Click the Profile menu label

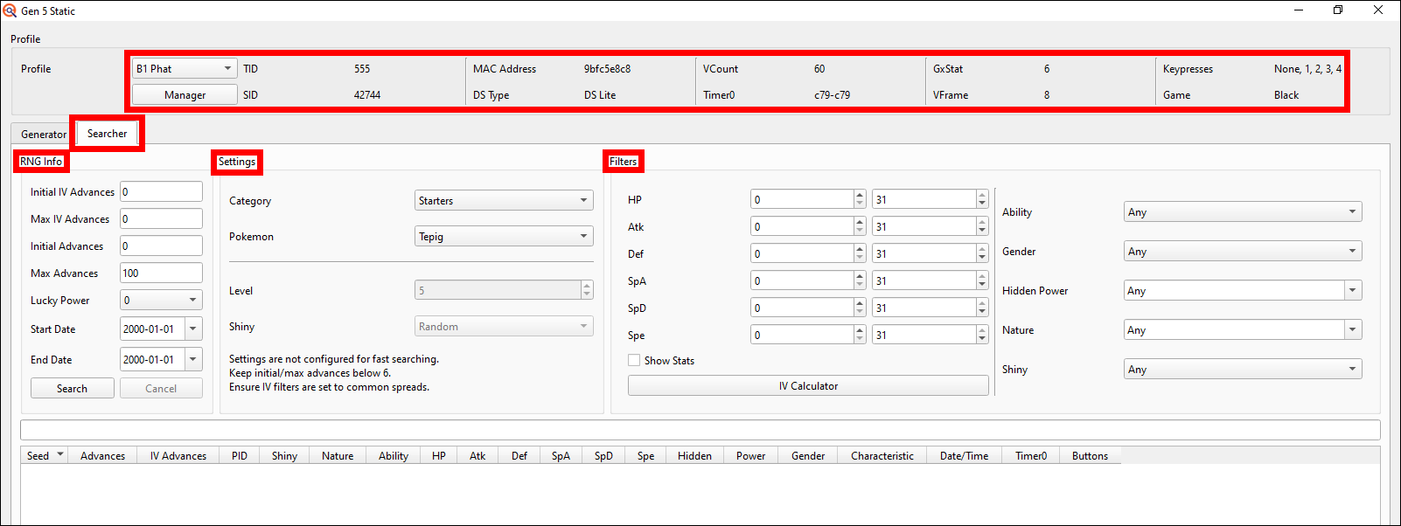(x=25, y=38)
